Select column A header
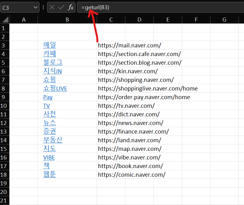This screenshot has width=244, height=205. point(24,20)
